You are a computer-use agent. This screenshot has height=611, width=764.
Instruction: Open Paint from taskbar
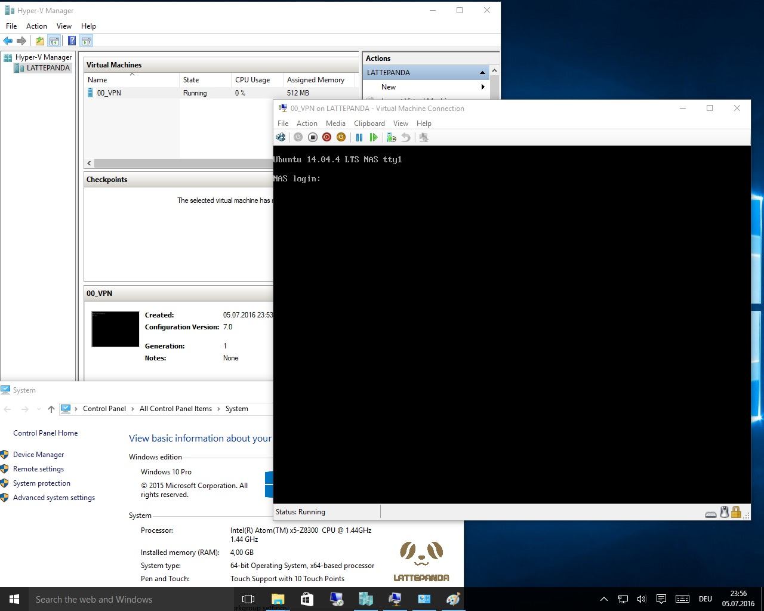[453, 599]
